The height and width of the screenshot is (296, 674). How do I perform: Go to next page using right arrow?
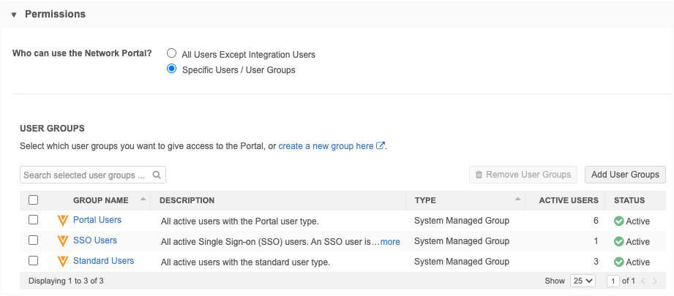656,281
